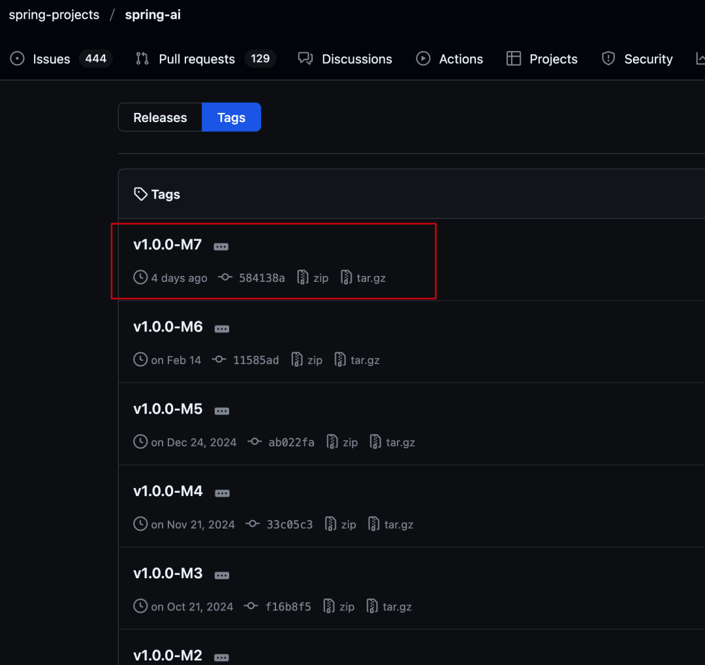Click the tar.gz file icon for v1.0.0-M6
This screenshot has height=665, width=705.
click(340, 360)
